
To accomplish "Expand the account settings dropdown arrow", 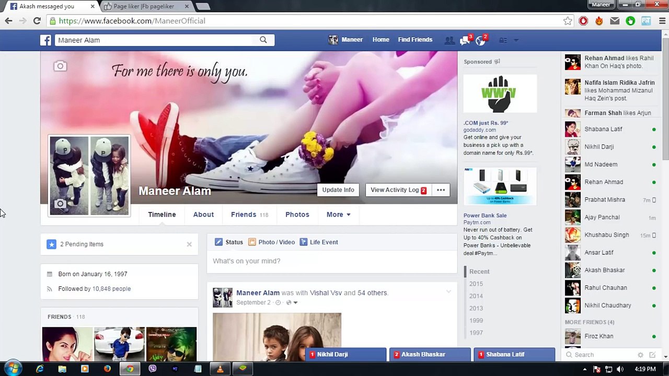I will click(x=516, y=40).
